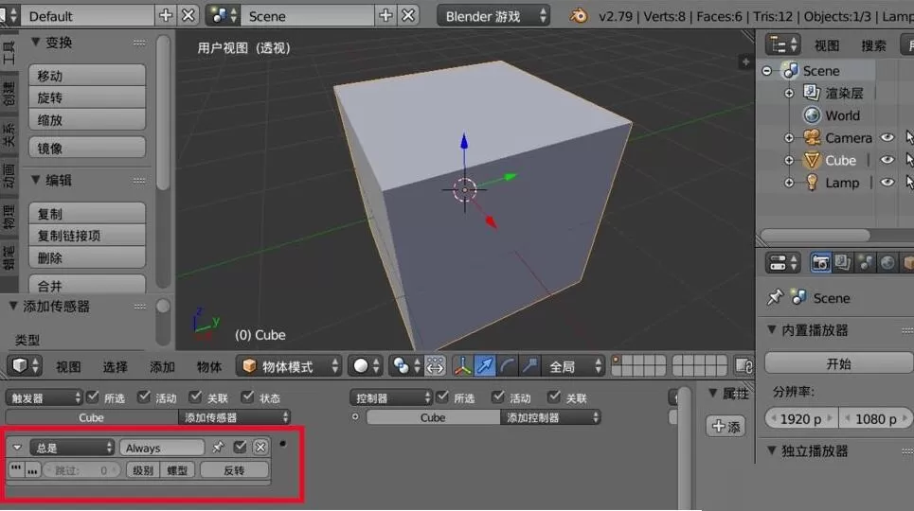This screenshot has width=914, height=511.
Task: Open the 3D View editor type selector
Action: point(24,366)
